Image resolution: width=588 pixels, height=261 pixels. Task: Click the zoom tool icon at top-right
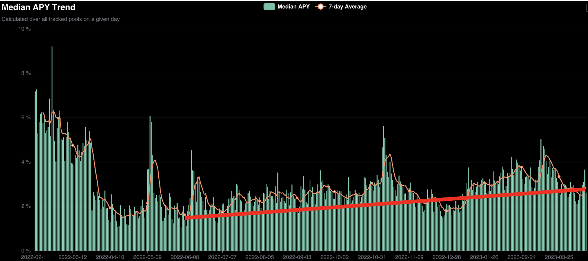[587, 7]
